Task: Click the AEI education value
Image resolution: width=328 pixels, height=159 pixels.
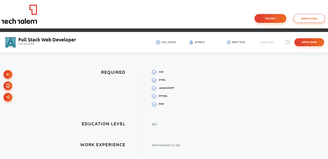Action: 154,124
